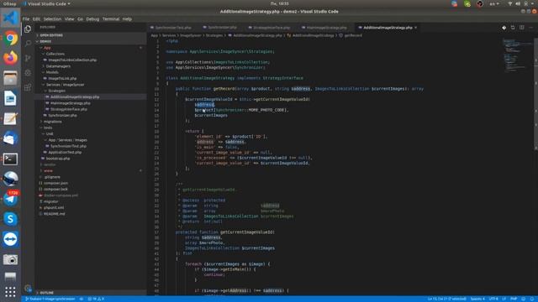Open the View menu
The width and height of the screenshot is (538, 302).
coord(69,19)
